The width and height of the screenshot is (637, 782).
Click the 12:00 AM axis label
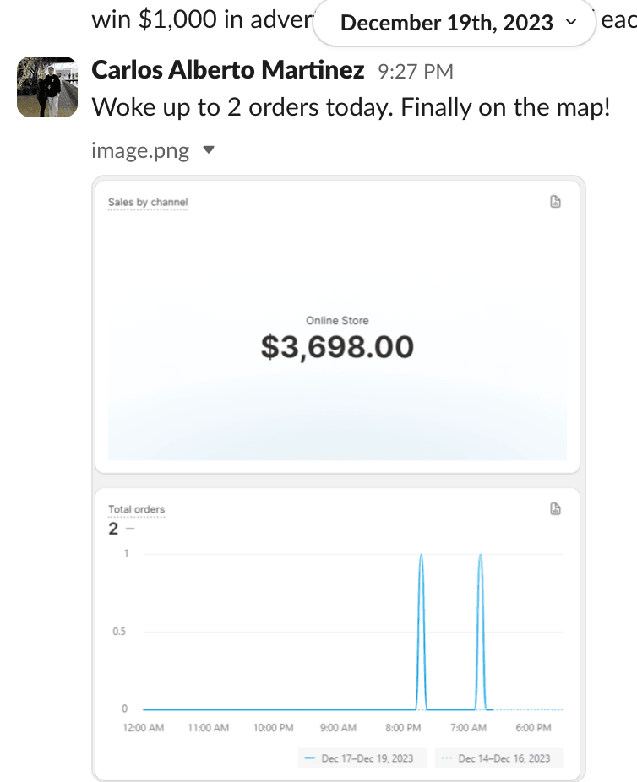pyautogui.click(x=143, y=728)
